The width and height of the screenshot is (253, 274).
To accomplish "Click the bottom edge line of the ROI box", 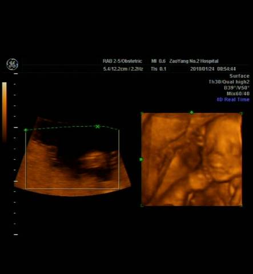I will (73, 188).
